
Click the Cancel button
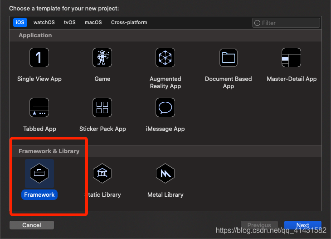[x=32, y=225]
